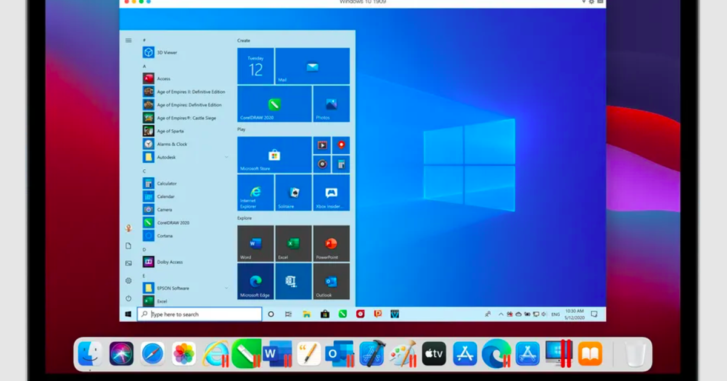Open the Microsoft Store tile
Screen dimensions: 727x381
coord(274,155)
